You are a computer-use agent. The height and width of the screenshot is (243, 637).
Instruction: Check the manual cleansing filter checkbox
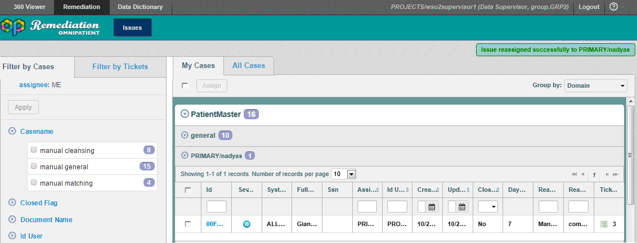pyautogui.click(x=34, y=150)
